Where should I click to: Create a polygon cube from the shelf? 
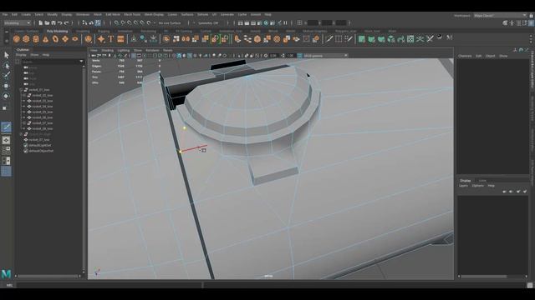pyautogui.click(x=26, y=39)
